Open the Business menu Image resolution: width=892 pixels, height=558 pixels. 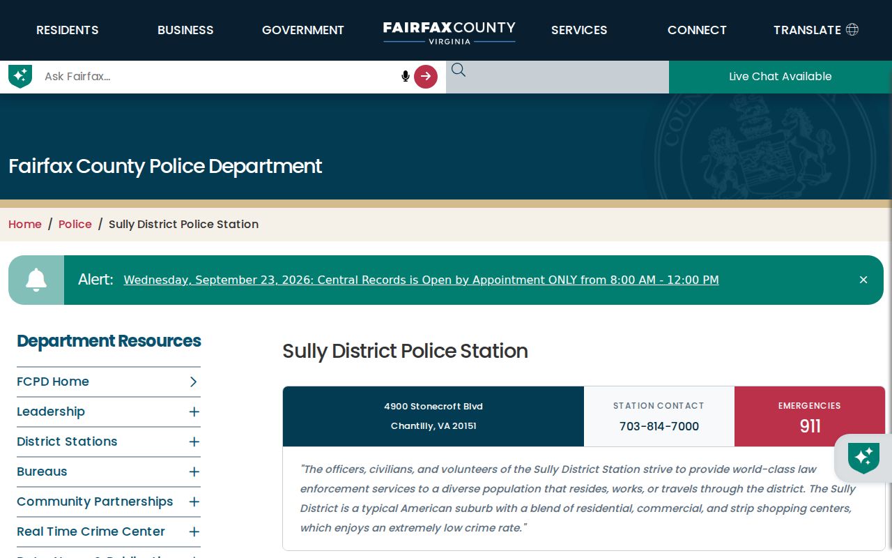(185, 30)
